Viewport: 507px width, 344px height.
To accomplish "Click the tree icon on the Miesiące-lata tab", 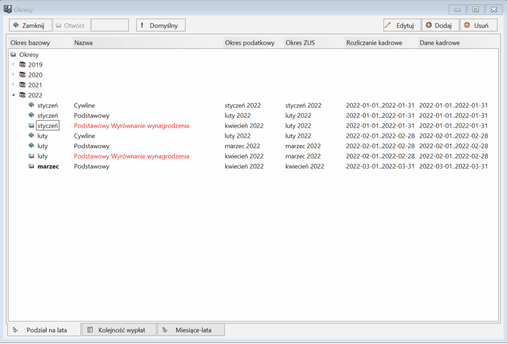I will pos(165,330).
